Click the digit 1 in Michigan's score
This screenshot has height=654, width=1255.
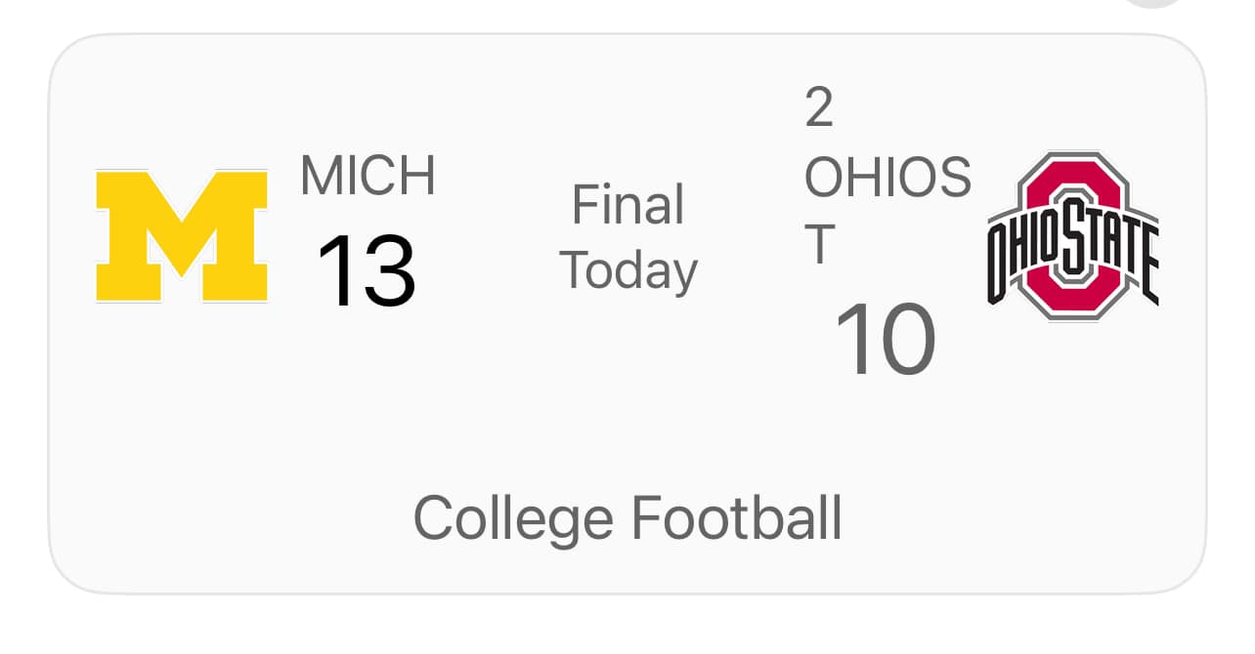coord(335,272)
